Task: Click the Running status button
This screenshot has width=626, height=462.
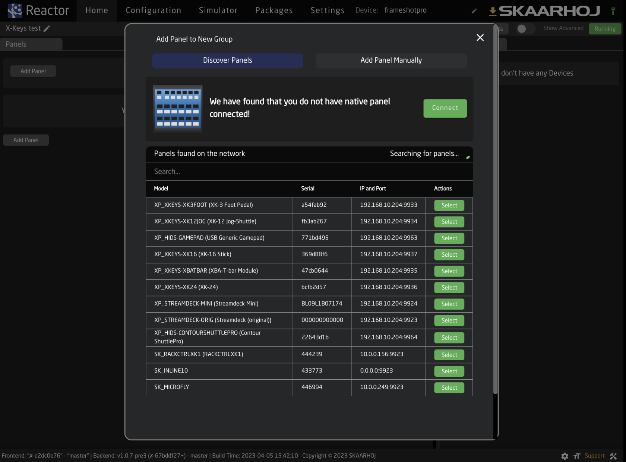Action: click(605, 29)
